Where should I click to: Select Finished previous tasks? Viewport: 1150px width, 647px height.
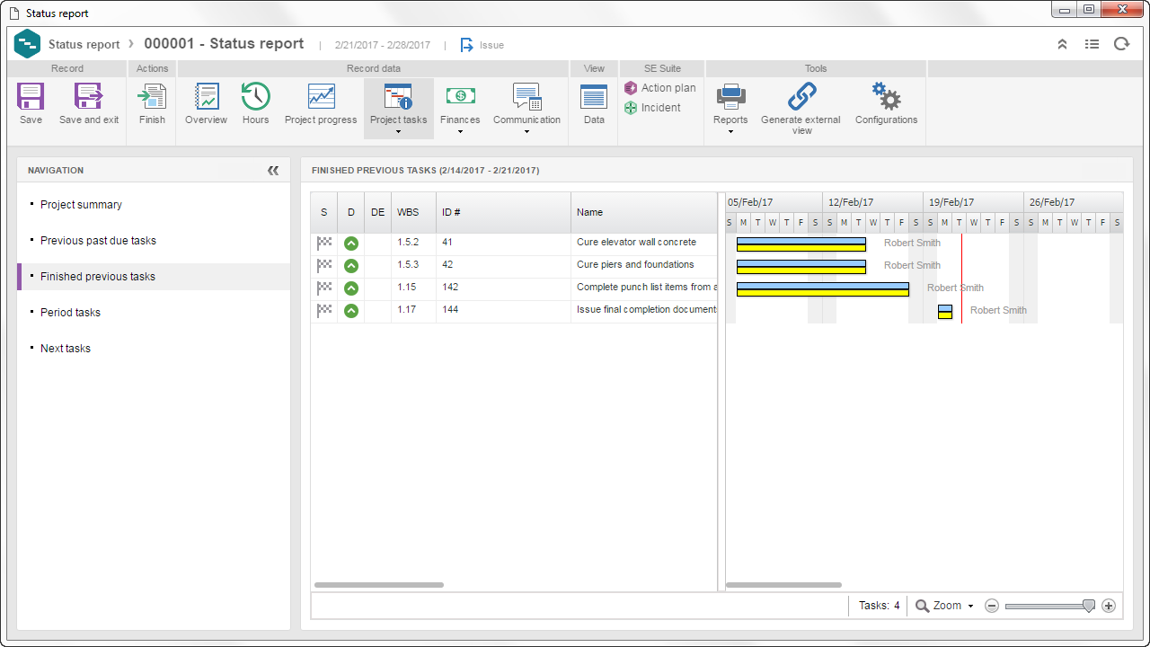(x=98, y=277)
